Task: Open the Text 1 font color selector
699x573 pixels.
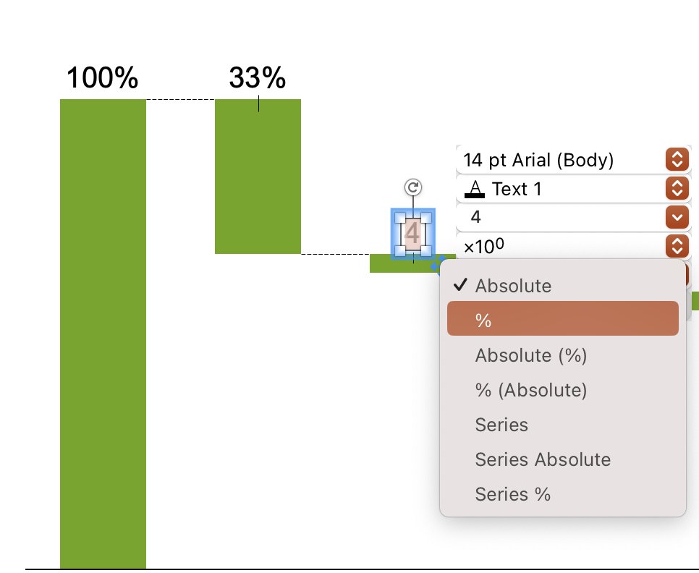Action: tap(573, 189)
